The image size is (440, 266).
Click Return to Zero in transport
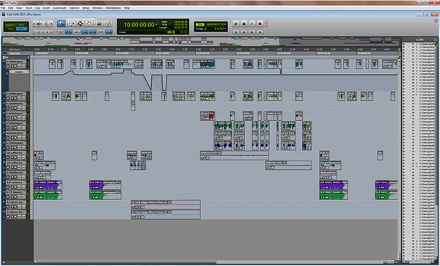[236, 32]
